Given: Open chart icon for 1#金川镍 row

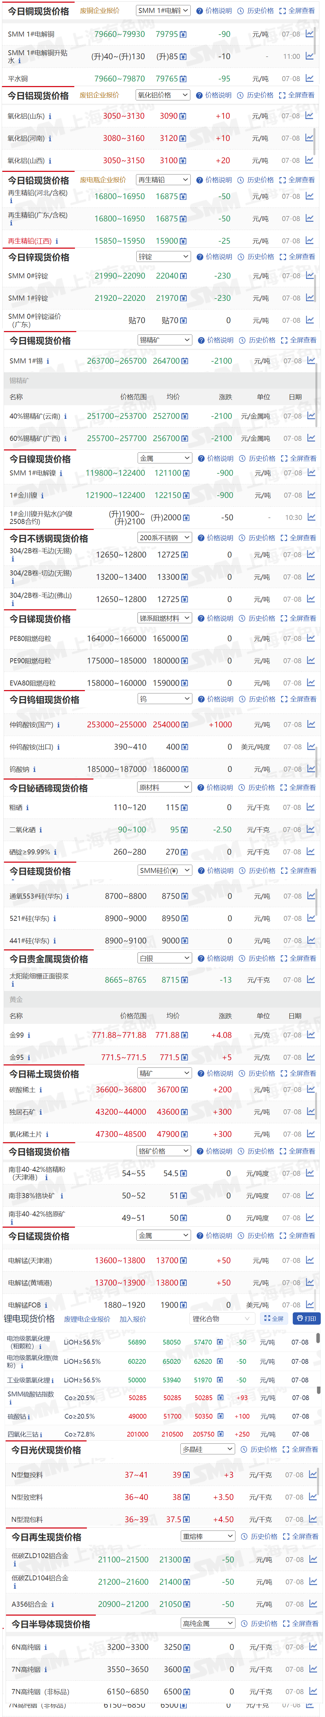Looking at the screenshot, I should (x=311, y=495).
